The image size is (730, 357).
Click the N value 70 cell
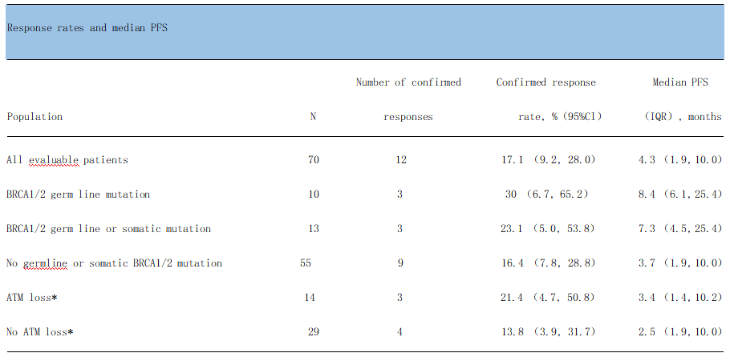(314, 160)
